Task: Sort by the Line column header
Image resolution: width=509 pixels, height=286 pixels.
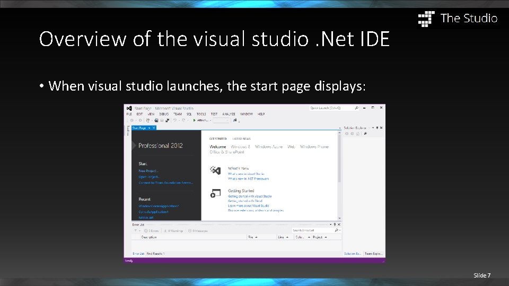Action: [x=285, y=237]
